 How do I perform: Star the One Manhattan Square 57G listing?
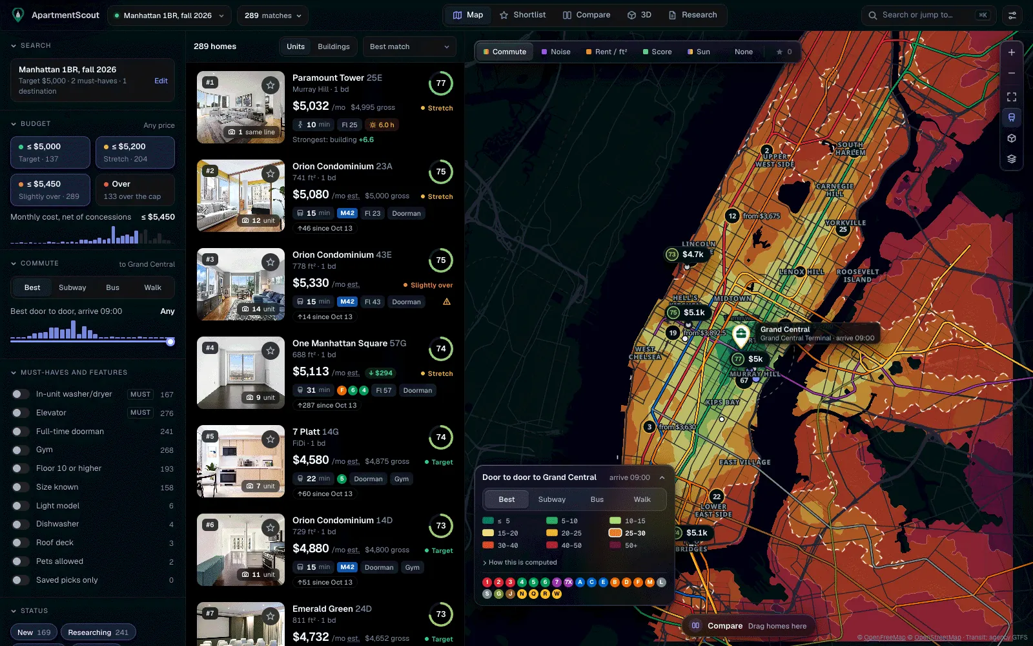[271, 350]
